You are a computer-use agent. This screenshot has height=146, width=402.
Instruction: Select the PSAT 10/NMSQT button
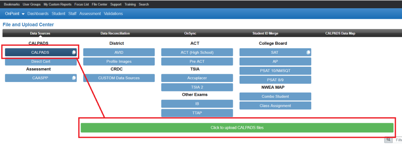pos(275,71)
